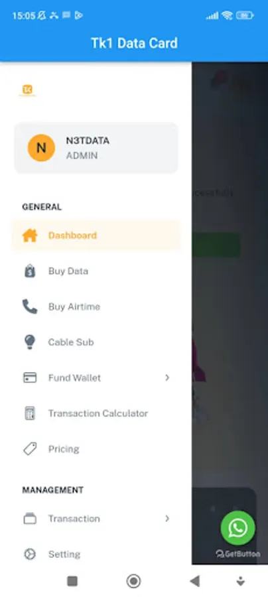Click the Buy Data shopping bag icon
Screen dimensions: 268x597
pos(30,271)
